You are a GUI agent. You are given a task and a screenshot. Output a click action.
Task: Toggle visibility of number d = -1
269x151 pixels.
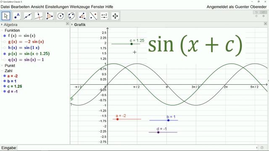(x=5, y=91)
